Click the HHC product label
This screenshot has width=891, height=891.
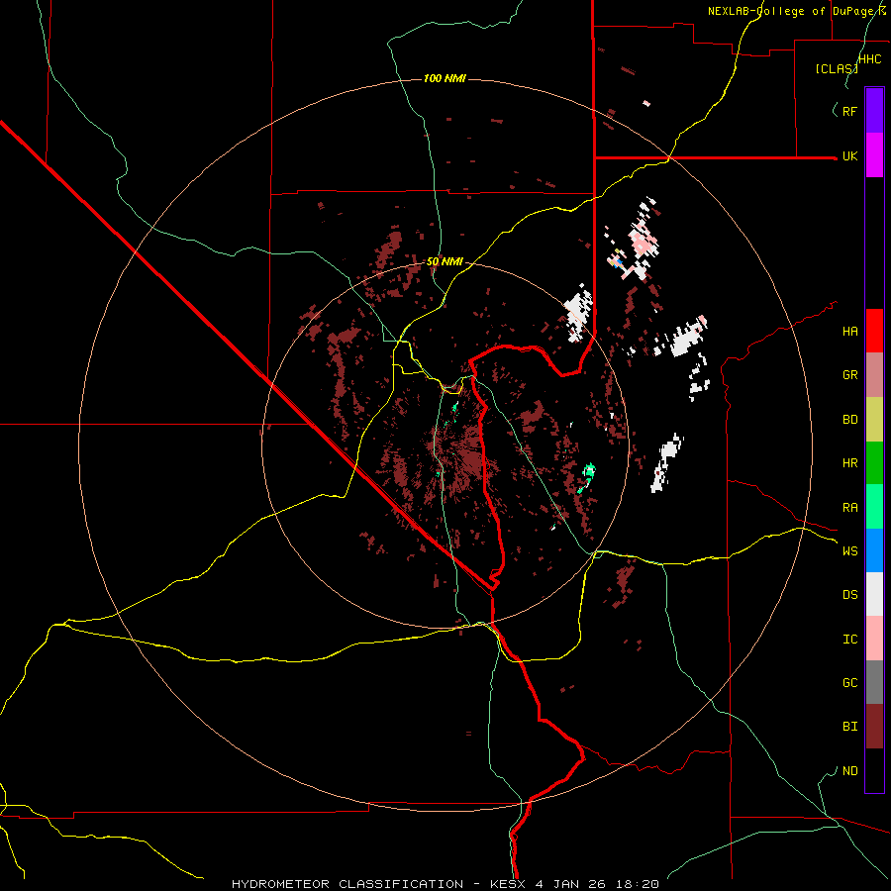[870, 59]
